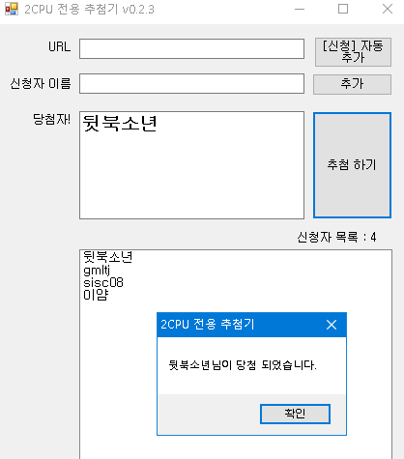Viewport: 404px width, 459px height.
Task: Select 이양 in the applicant list
Action: click(x=96, y=295)
